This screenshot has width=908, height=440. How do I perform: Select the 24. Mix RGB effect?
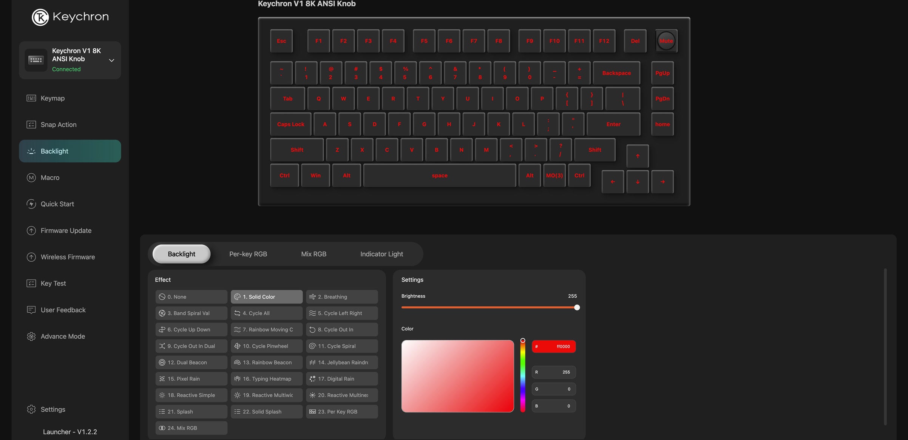coord(191,428)
